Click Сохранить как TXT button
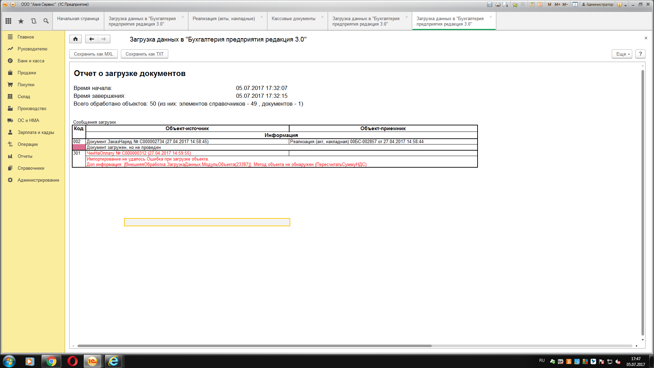Viewport: 654px width, 368px height. pos(144,54)
